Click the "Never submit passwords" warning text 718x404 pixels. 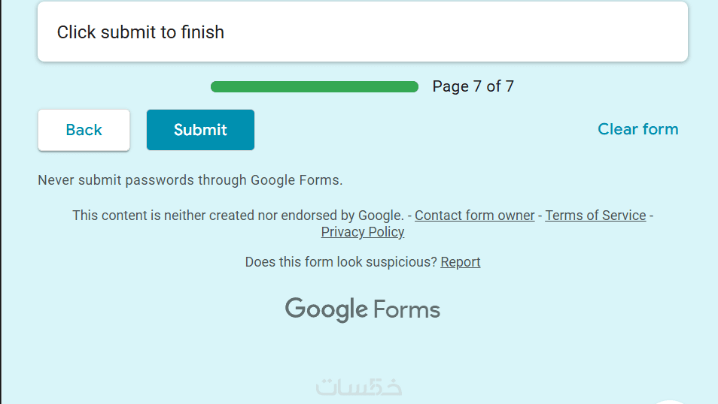coord(190,180)
